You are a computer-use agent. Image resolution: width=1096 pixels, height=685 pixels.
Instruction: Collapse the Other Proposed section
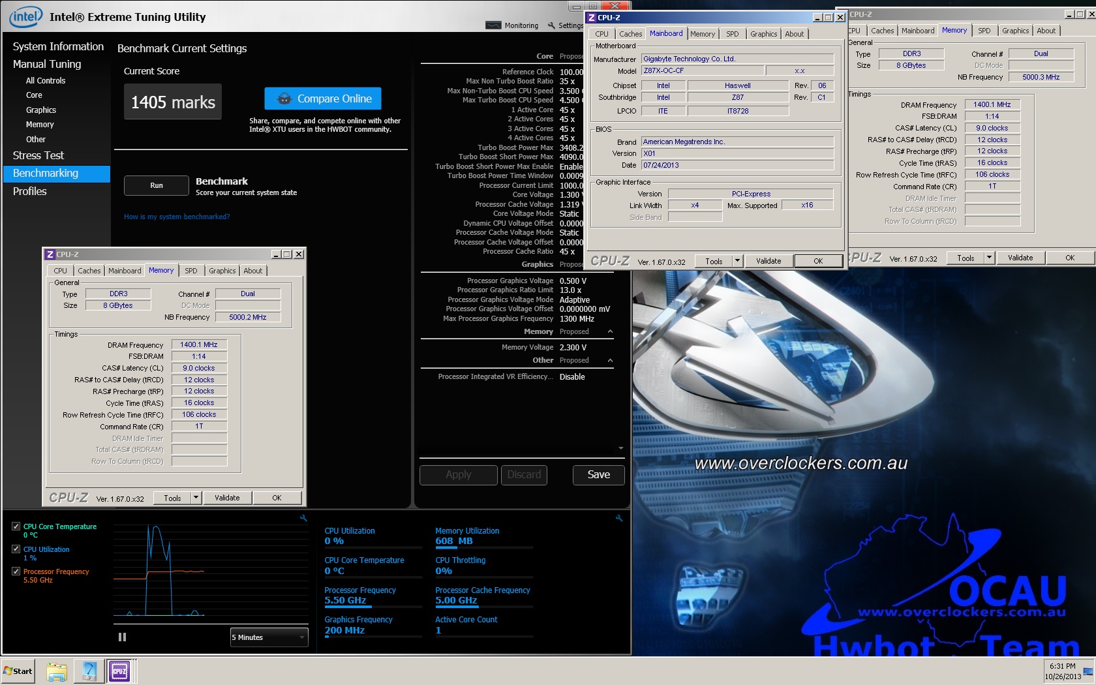pos(610,360)
